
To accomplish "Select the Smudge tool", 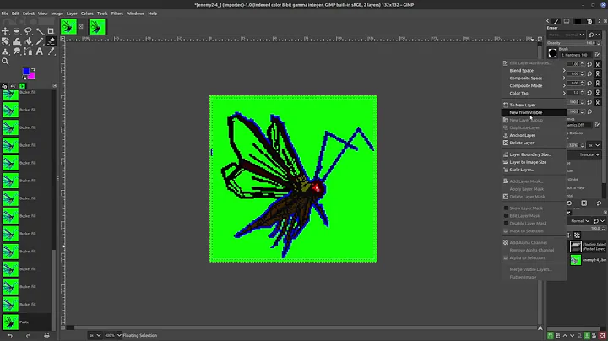I will tap(17, 51).
